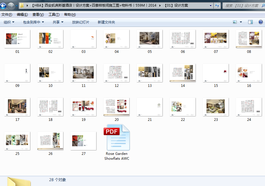This screenshot has height=186, width=265.
Task: Click the Forward navigation arrow button
Action: 11,6
